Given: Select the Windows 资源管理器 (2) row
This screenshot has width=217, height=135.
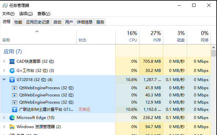Looking at the screenshot, I should click(x=106, y=127).
